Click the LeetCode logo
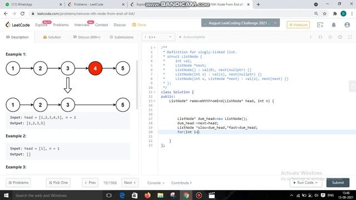 (x=17, y=24)
